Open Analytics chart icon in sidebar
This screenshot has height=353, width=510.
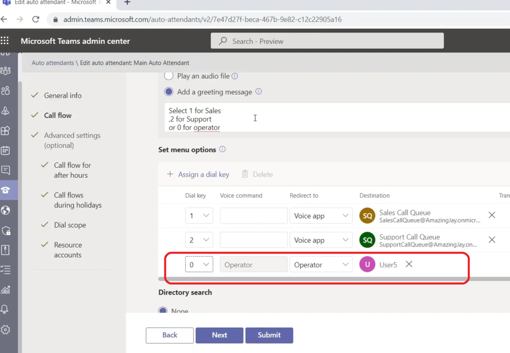coord(6,290)
